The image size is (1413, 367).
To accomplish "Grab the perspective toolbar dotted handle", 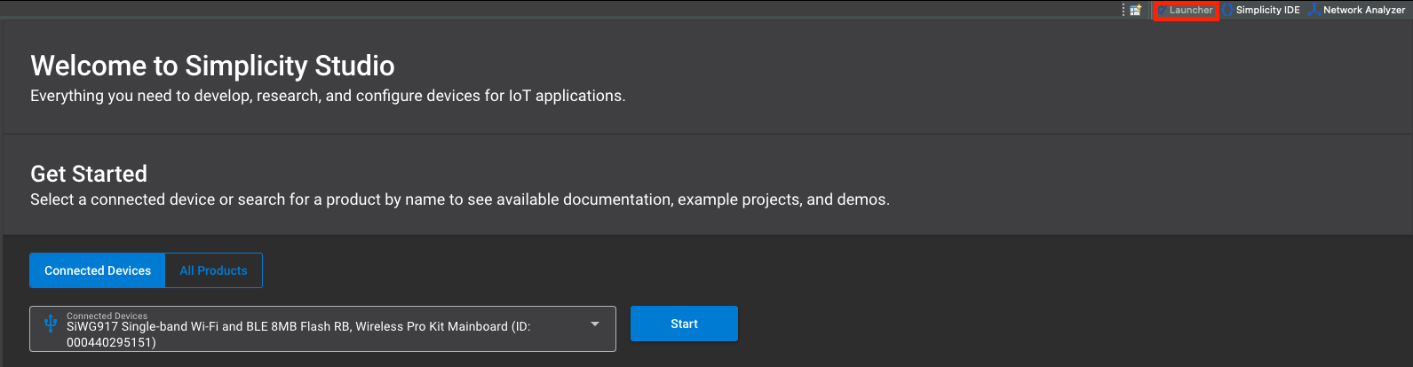I will tap(1123, 11).
